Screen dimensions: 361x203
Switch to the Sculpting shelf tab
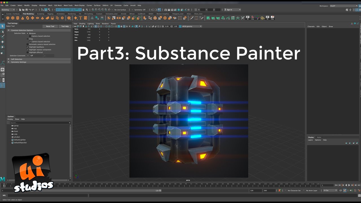pyautogui.click(x=41, y=14)
